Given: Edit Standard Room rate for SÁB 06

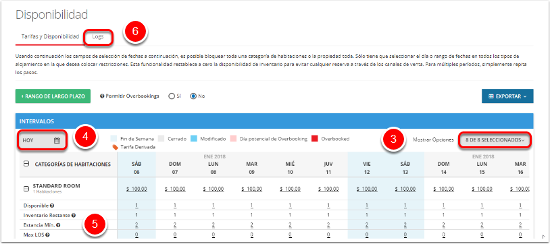Looking at the screenshot, I should [136, 189].
